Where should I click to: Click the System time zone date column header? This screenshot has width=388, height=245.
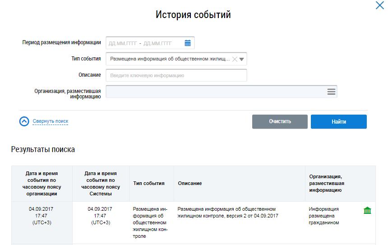click(x=101, y=184)
